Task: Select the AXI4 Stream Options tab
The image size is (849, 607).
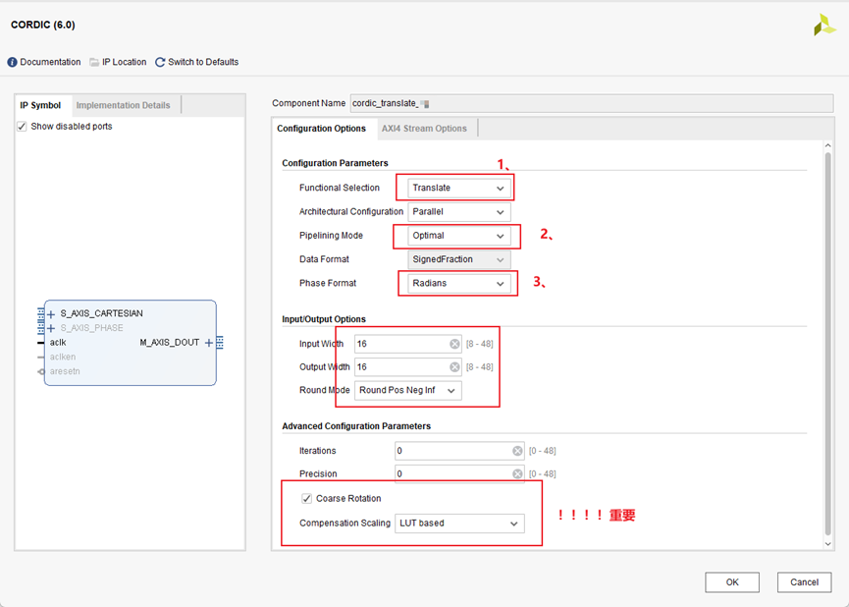Action: (424, 129)
